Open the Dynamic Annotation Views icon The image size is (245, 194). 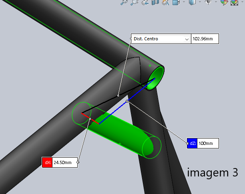tap(165, 2)
